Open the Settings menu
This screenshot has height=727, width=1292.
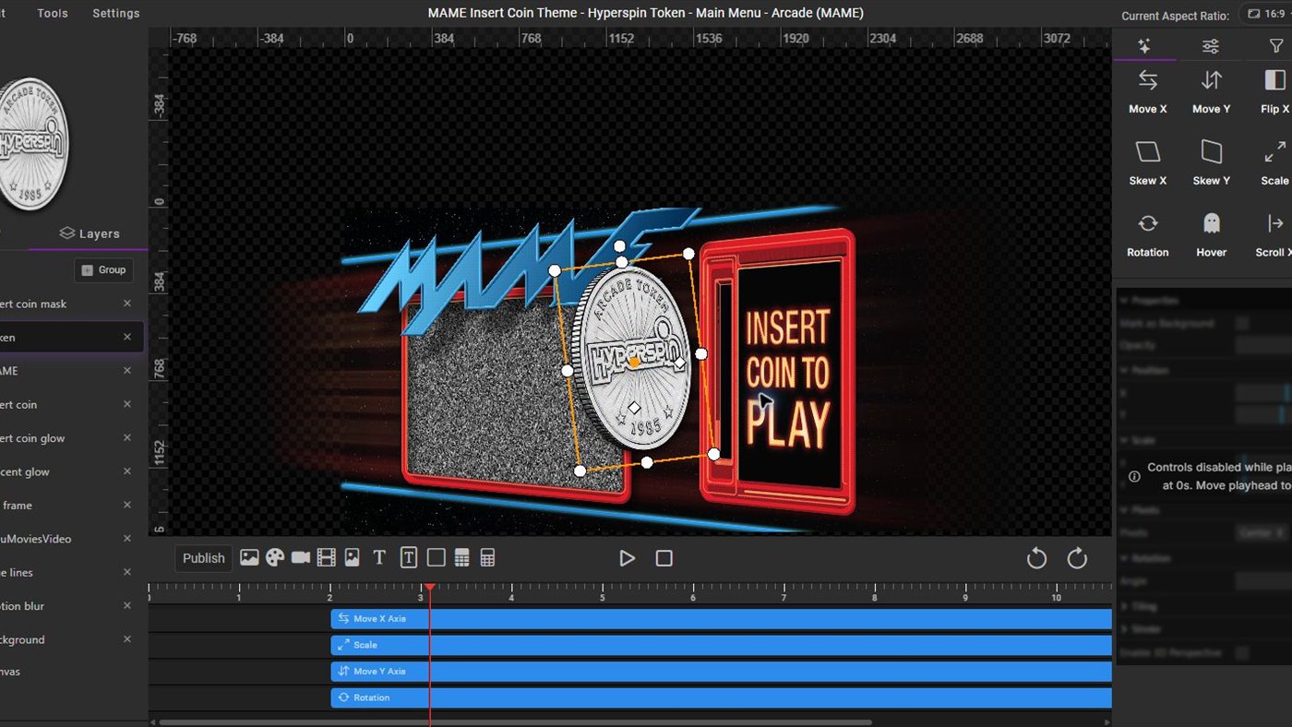pos(116,14)
